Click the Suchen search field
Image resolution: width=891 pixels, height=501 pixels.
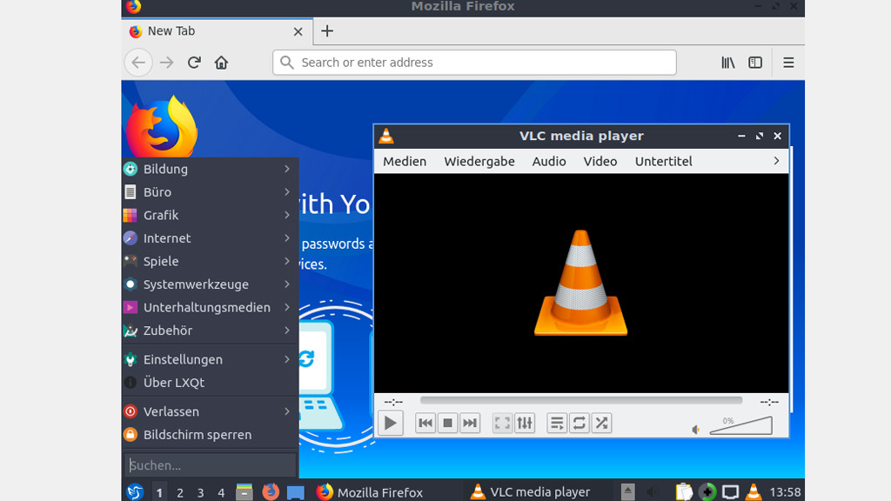click(x=211, y=465)
